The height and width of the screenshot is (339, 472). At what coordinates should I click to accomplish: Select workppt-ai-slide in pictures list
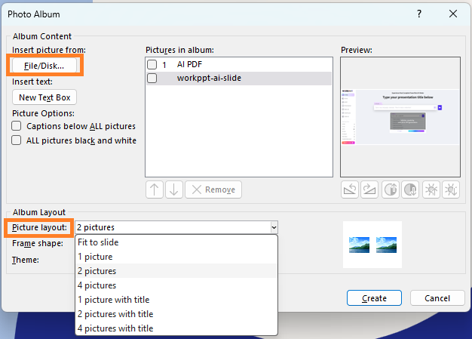pyautogui.click(x=239, y=78)
